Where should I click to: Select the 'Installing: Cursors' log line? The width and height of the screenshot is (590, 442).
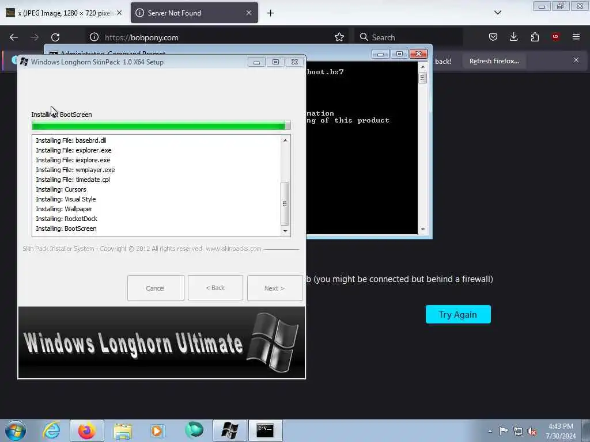pyautogui.click(x=61, y=189)
